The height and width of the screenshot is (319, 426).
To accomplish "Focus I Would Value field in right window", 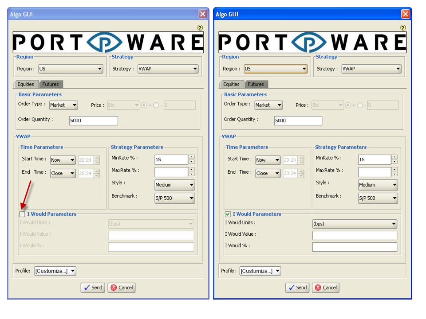I will [355, 235].
